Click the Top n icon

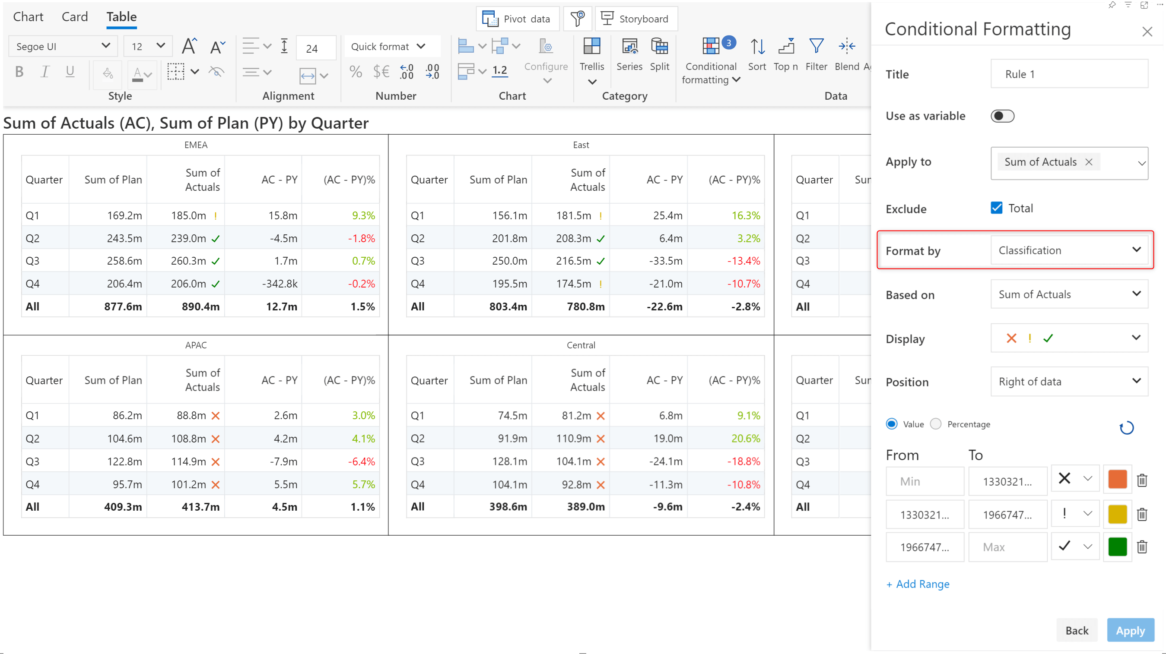(786, 54)
